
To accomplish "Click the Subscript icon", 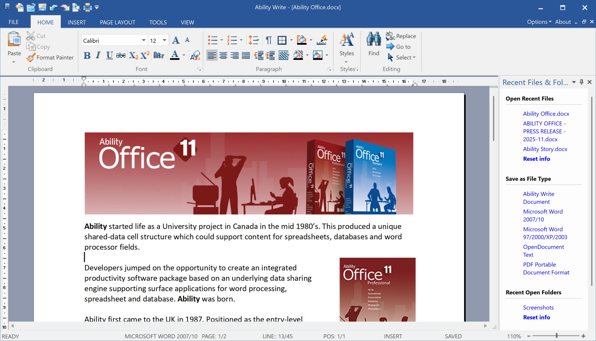I will 133,56.
